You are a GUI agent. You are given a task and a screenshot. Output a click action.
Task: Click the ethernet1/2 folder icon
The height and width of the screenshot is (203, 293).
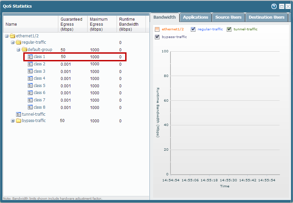[x=13, y=36]
